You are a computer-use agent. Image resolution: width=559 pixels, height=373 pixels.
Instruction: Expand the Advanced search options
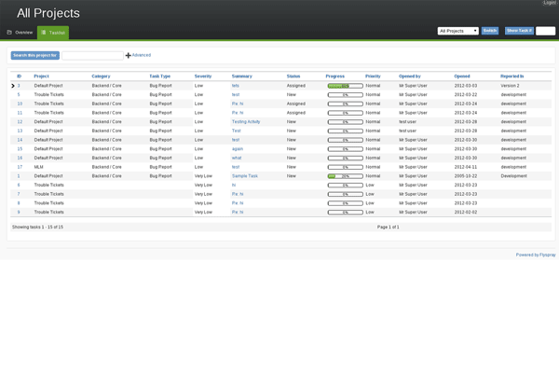(x=141, y=55)
